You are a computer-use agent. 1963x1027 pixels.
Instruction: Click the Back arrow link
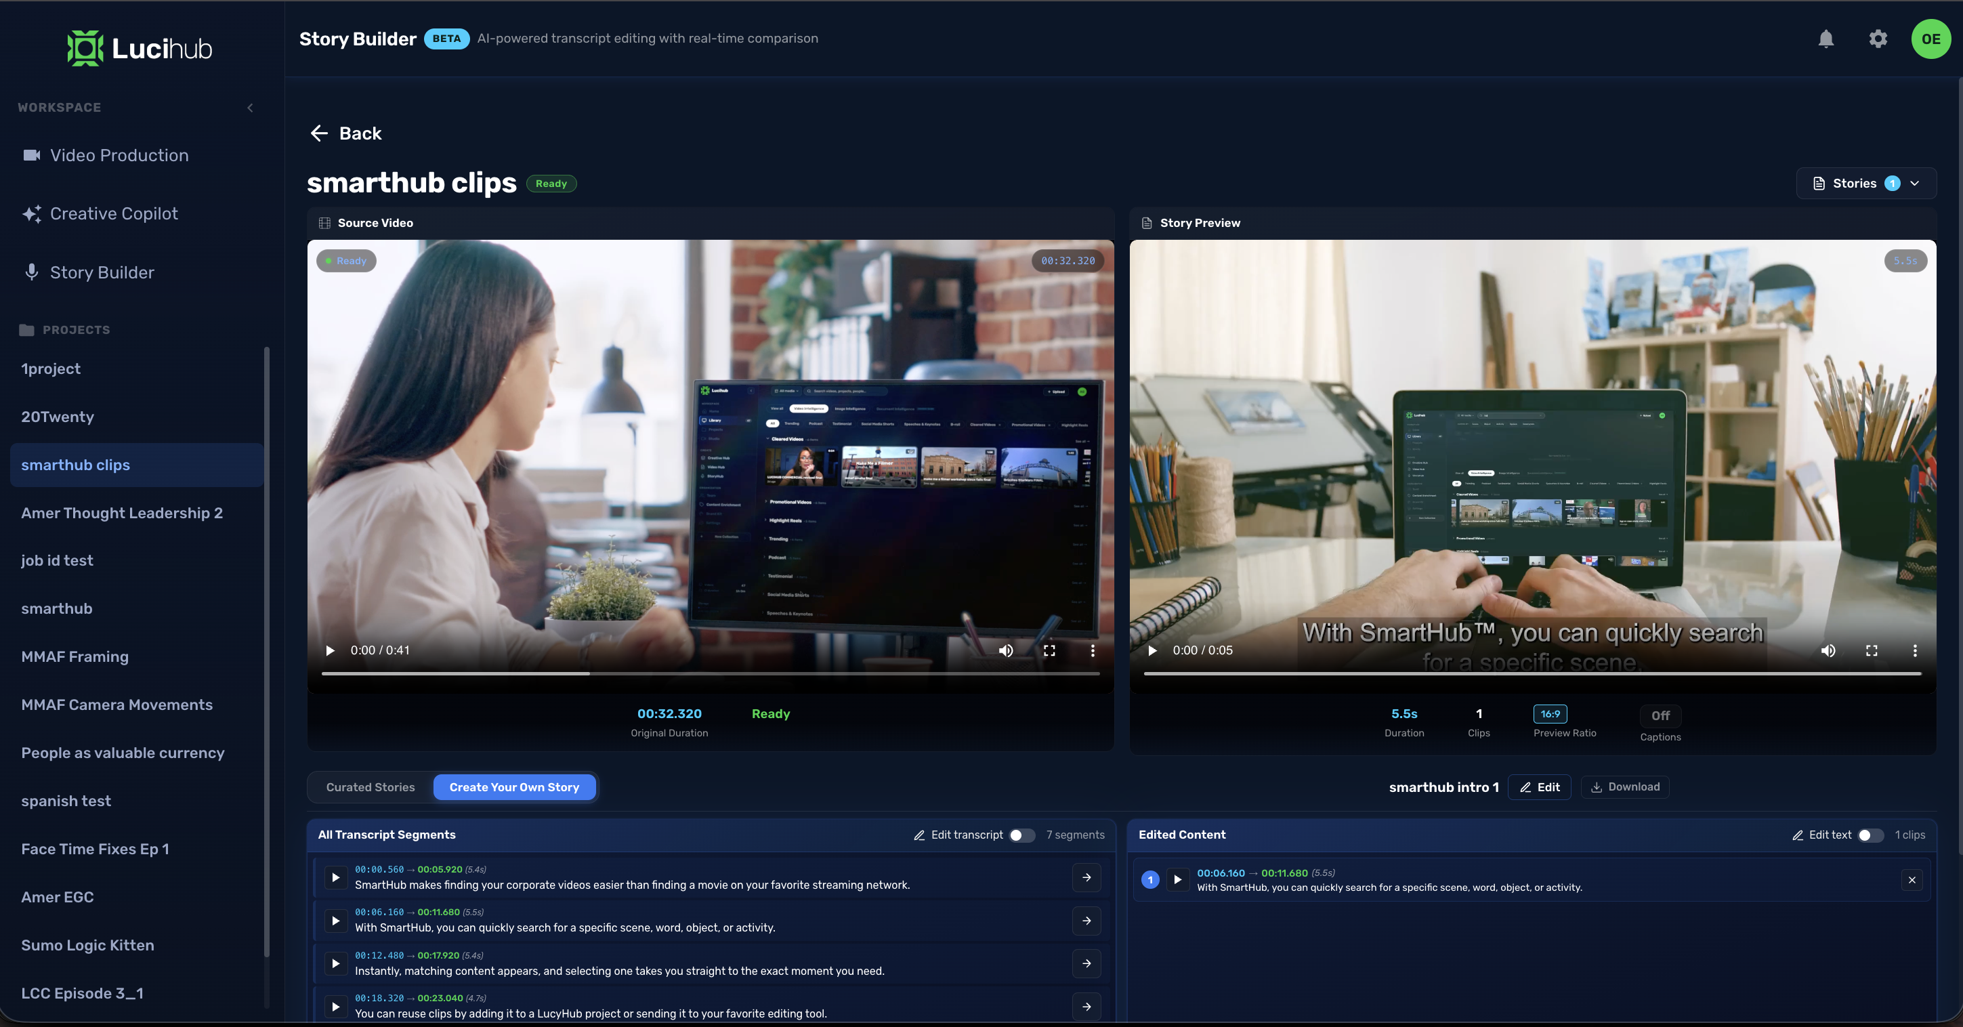click(345, 133)
